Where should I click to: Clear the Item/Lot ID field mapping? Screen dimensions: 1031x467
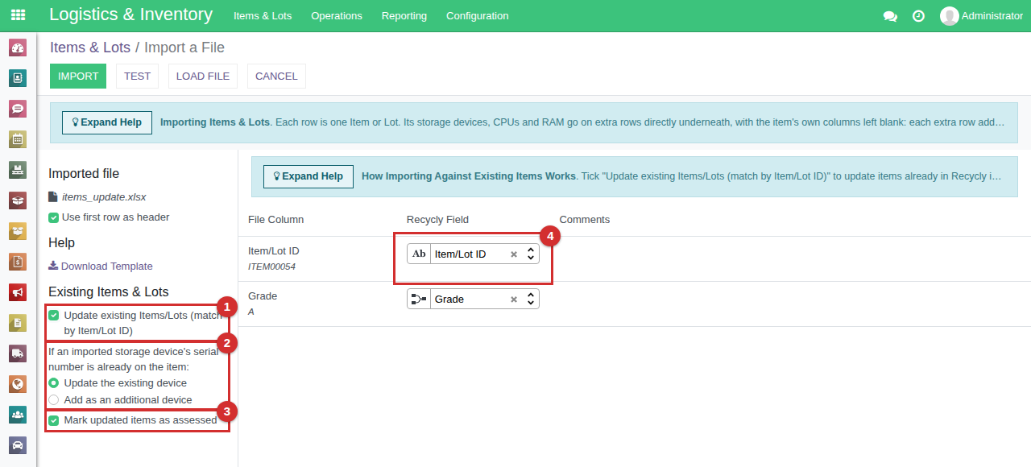click(x=514, y=254)
